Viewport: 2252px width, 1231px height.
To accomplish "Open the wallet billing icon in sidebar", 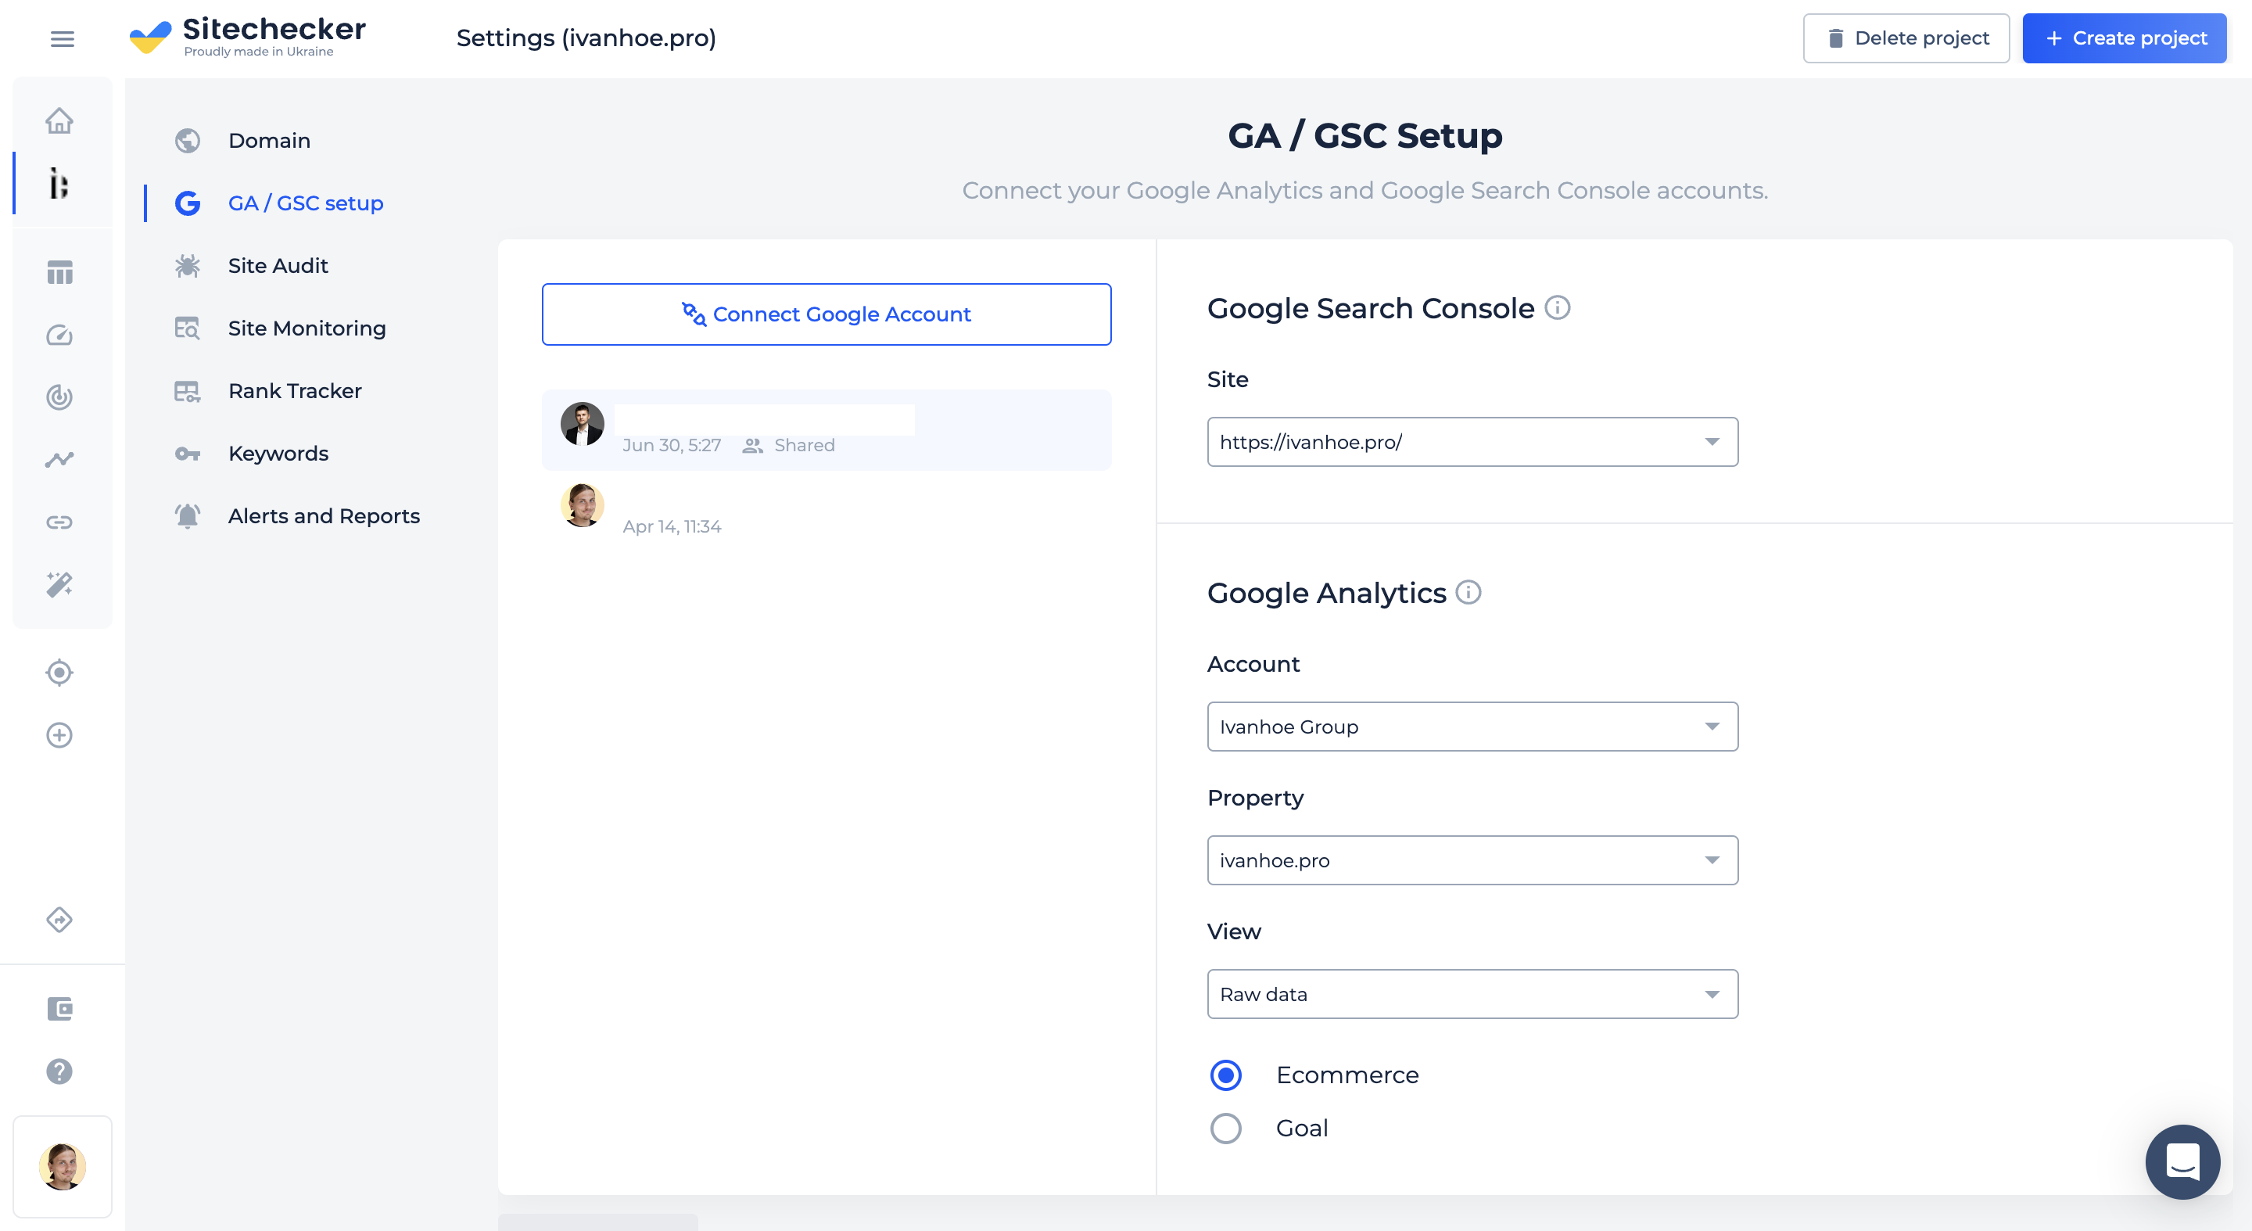I will coord(59,1009).
